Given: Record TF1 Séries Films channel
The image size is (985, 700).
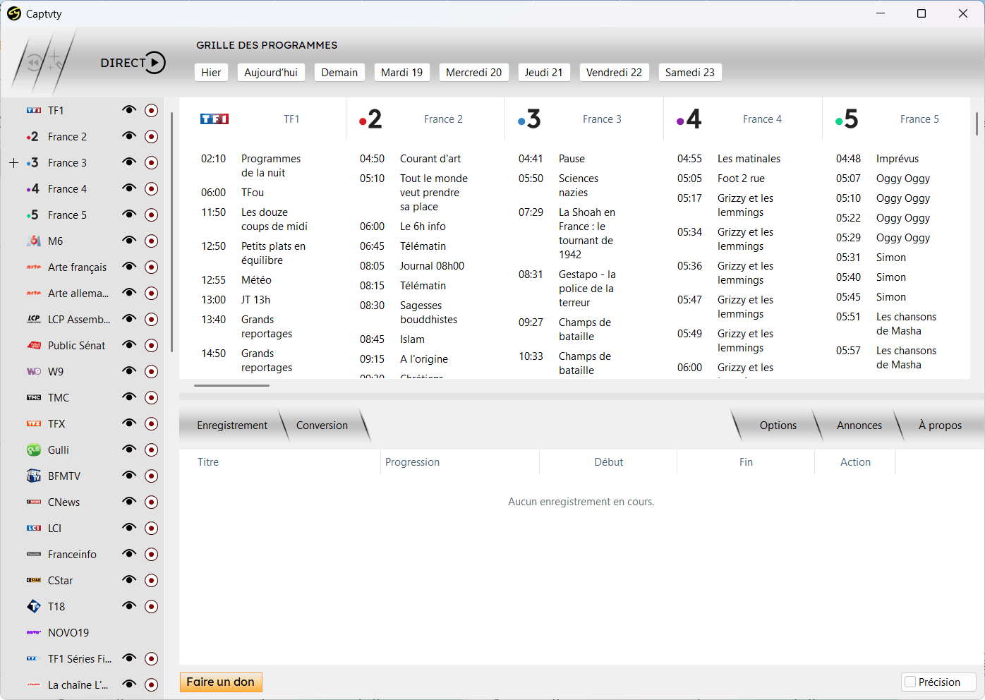Looking at the screenshot, I should (151, 658).
